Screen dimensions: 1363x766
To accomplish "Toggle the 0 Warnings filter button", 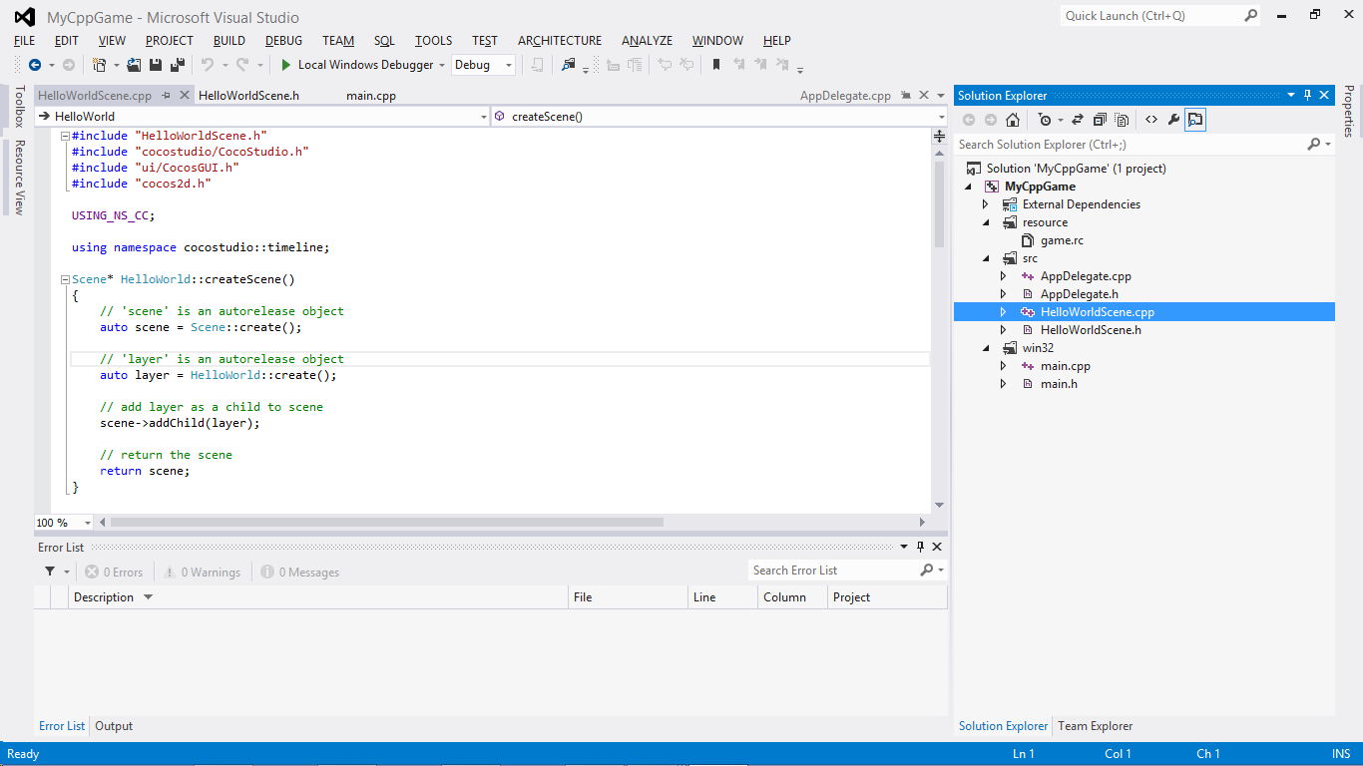I will tap(204, 573).
